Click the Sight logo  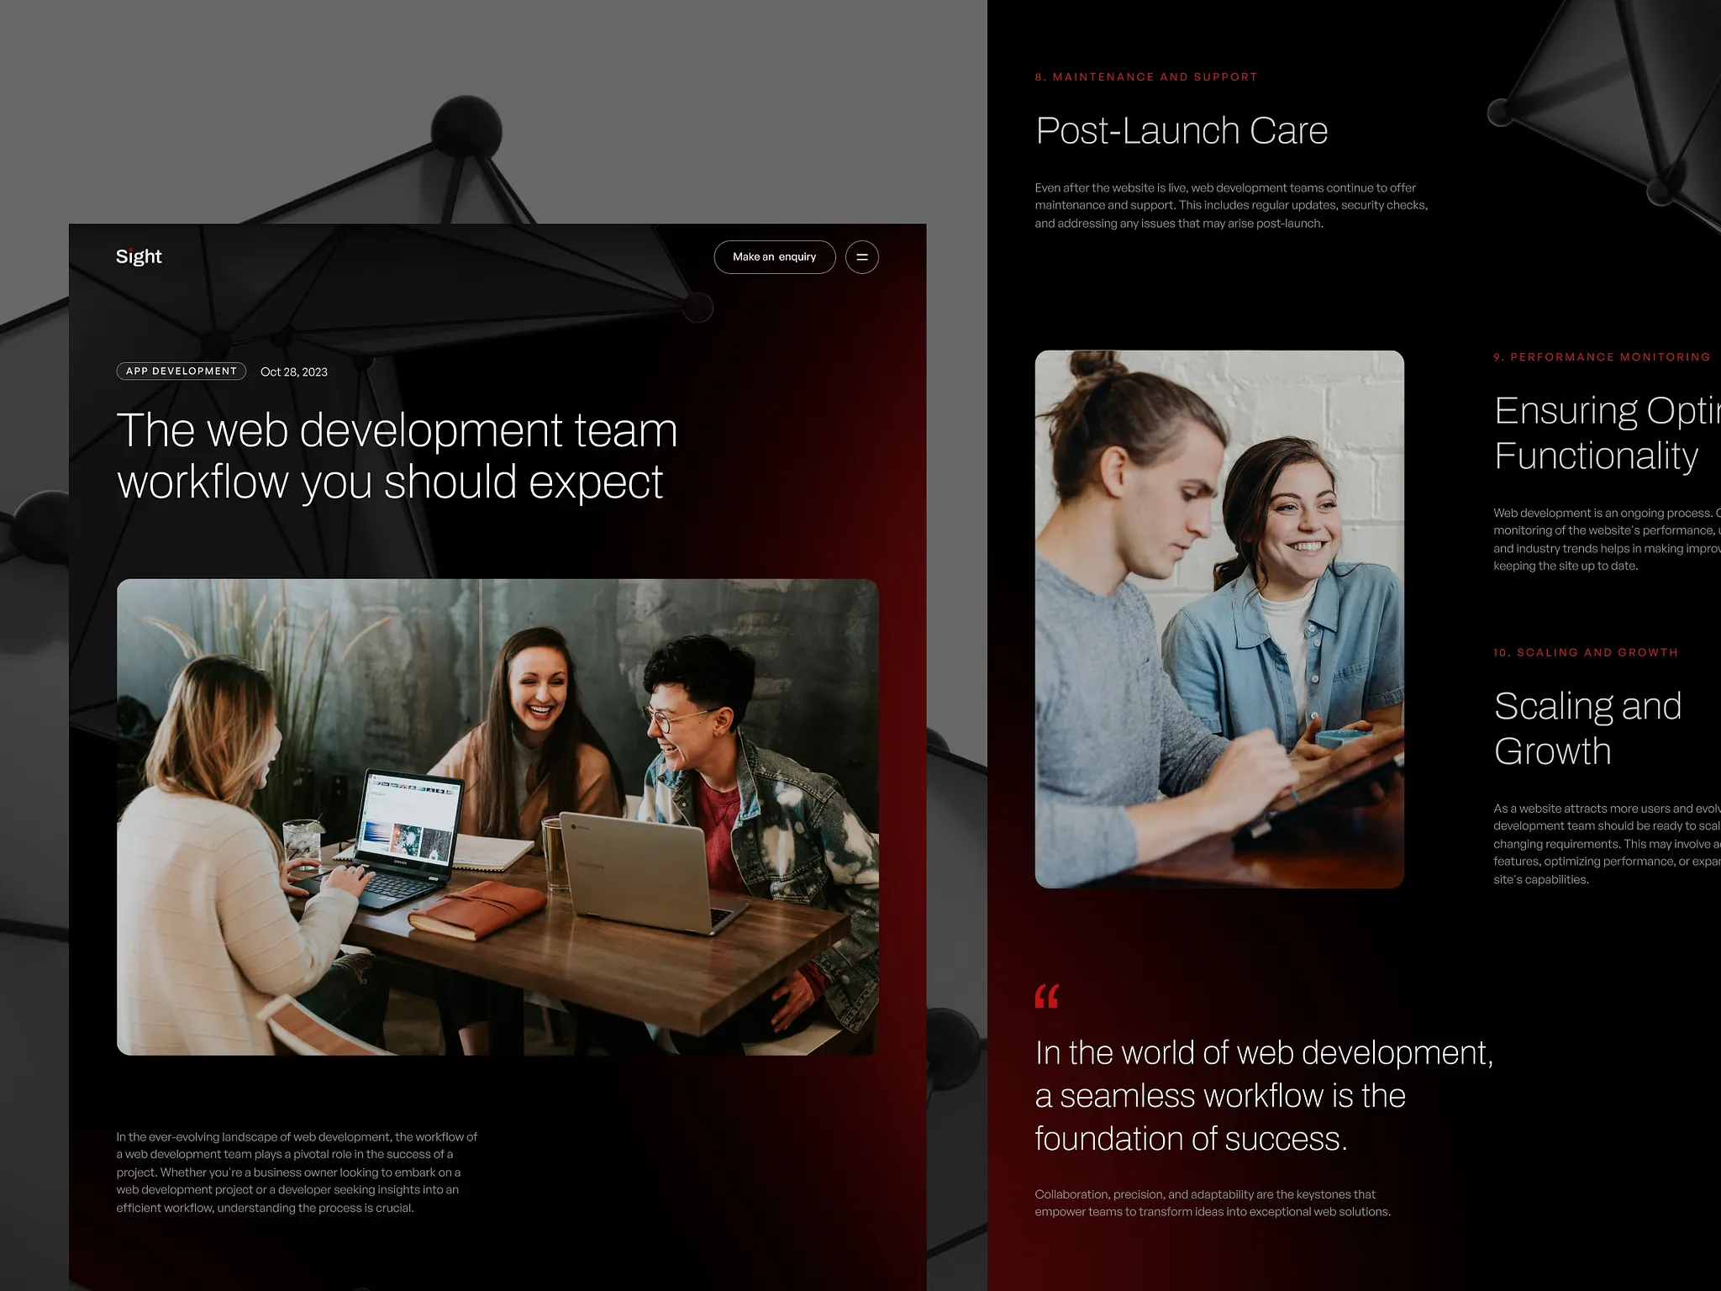point(139,256)
